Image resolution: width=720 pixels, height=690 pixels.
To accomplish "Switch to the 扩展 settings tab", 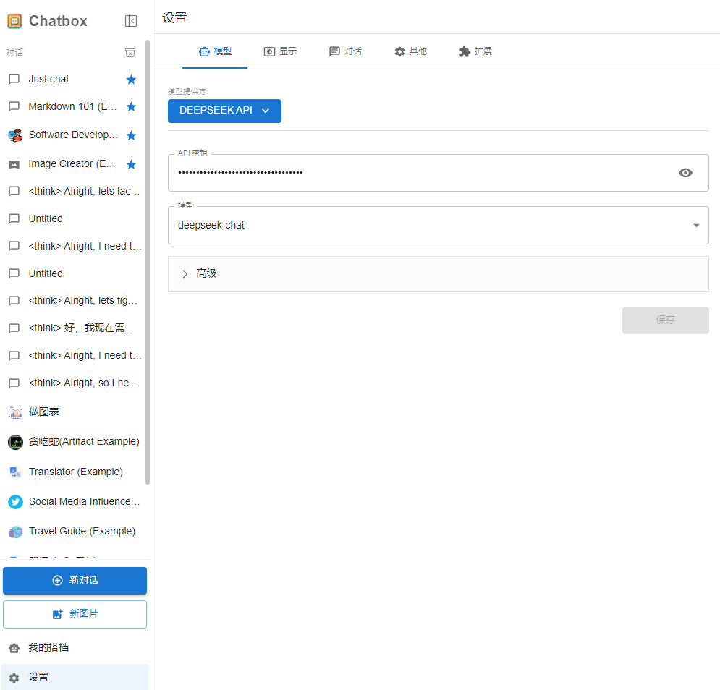I will 475,51.
